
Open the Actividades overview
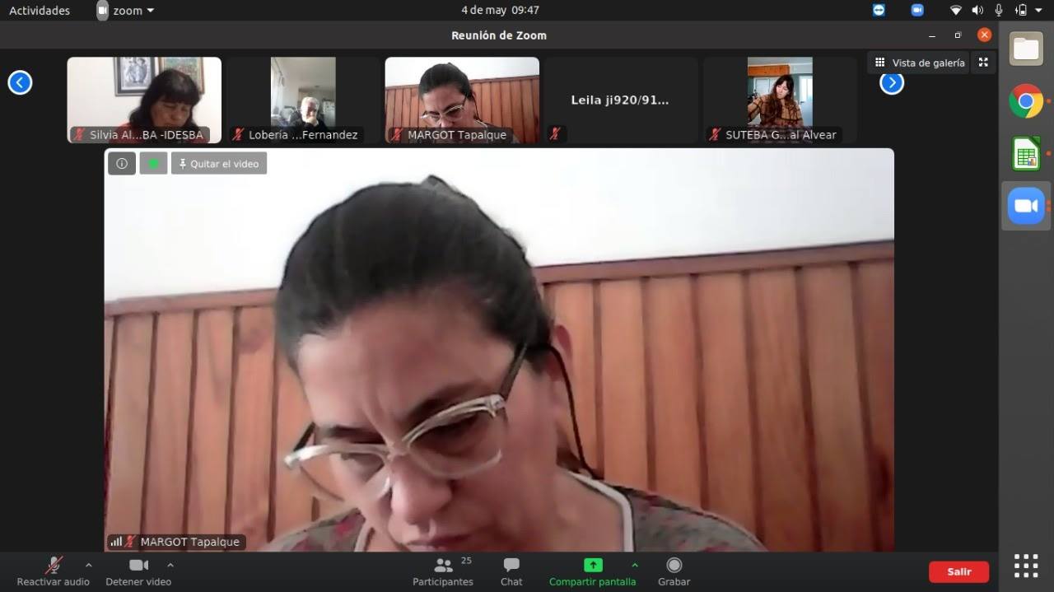[x=40, y=11]
